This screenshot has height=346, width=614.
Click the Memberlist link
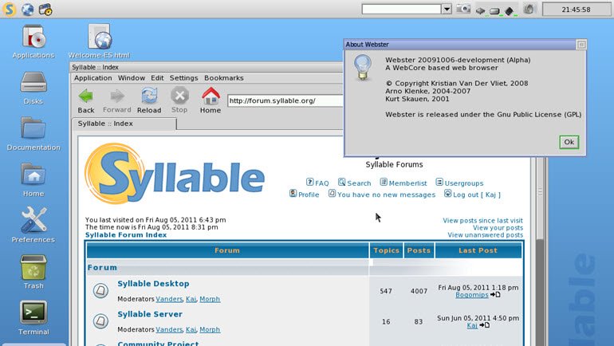(407, 183)
